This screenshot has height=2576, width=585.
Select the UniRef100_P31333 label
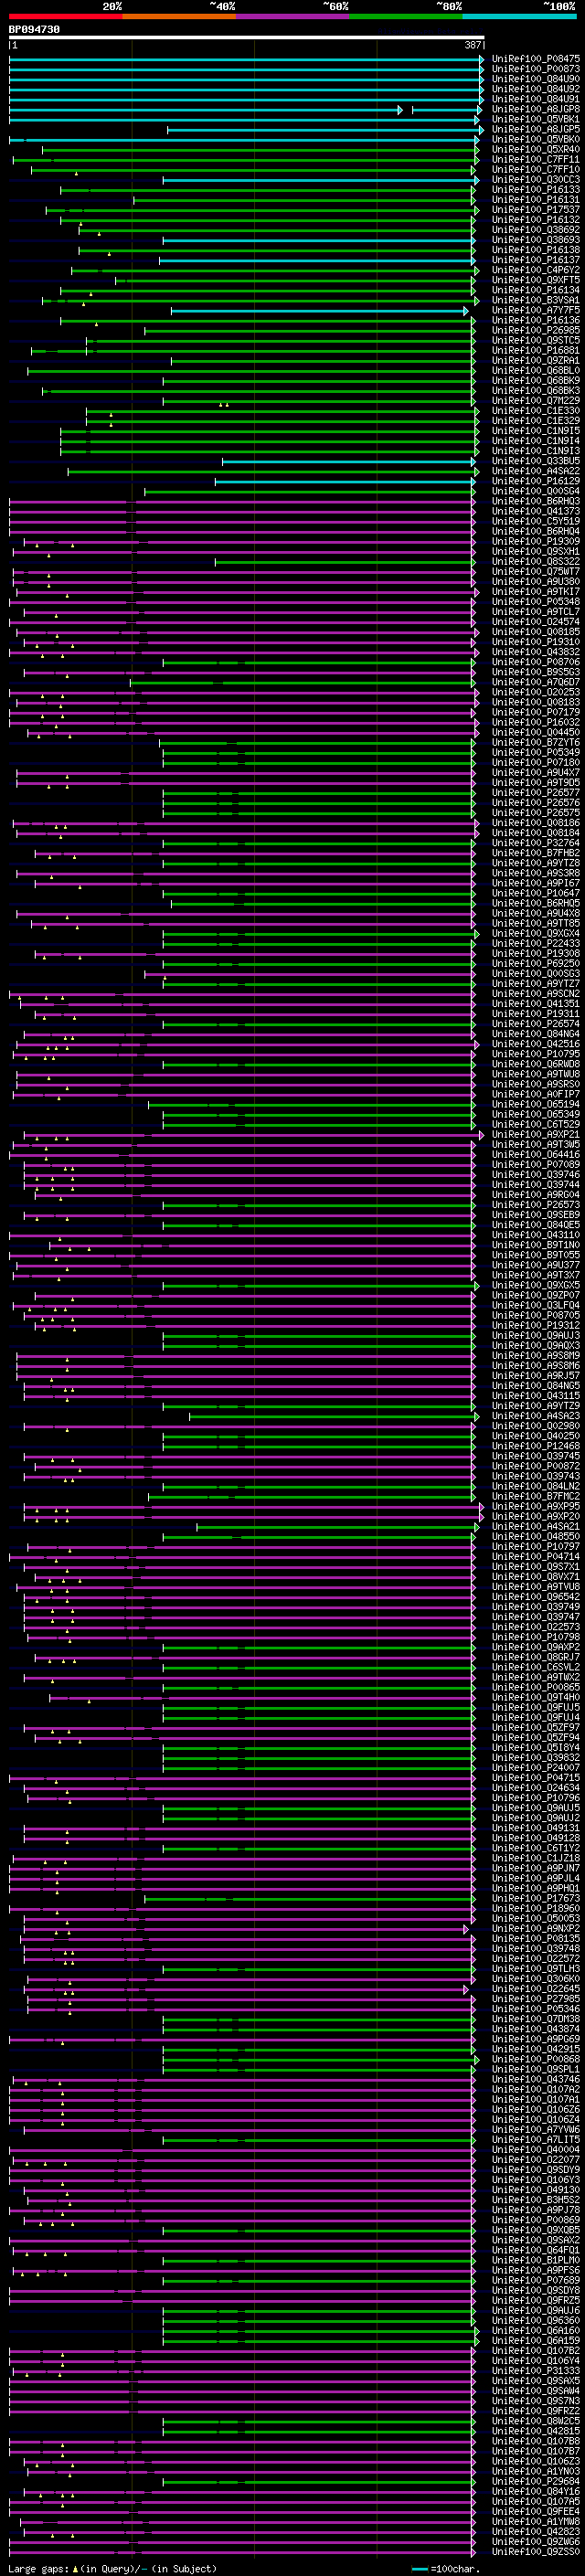[x=536, y=2370]
